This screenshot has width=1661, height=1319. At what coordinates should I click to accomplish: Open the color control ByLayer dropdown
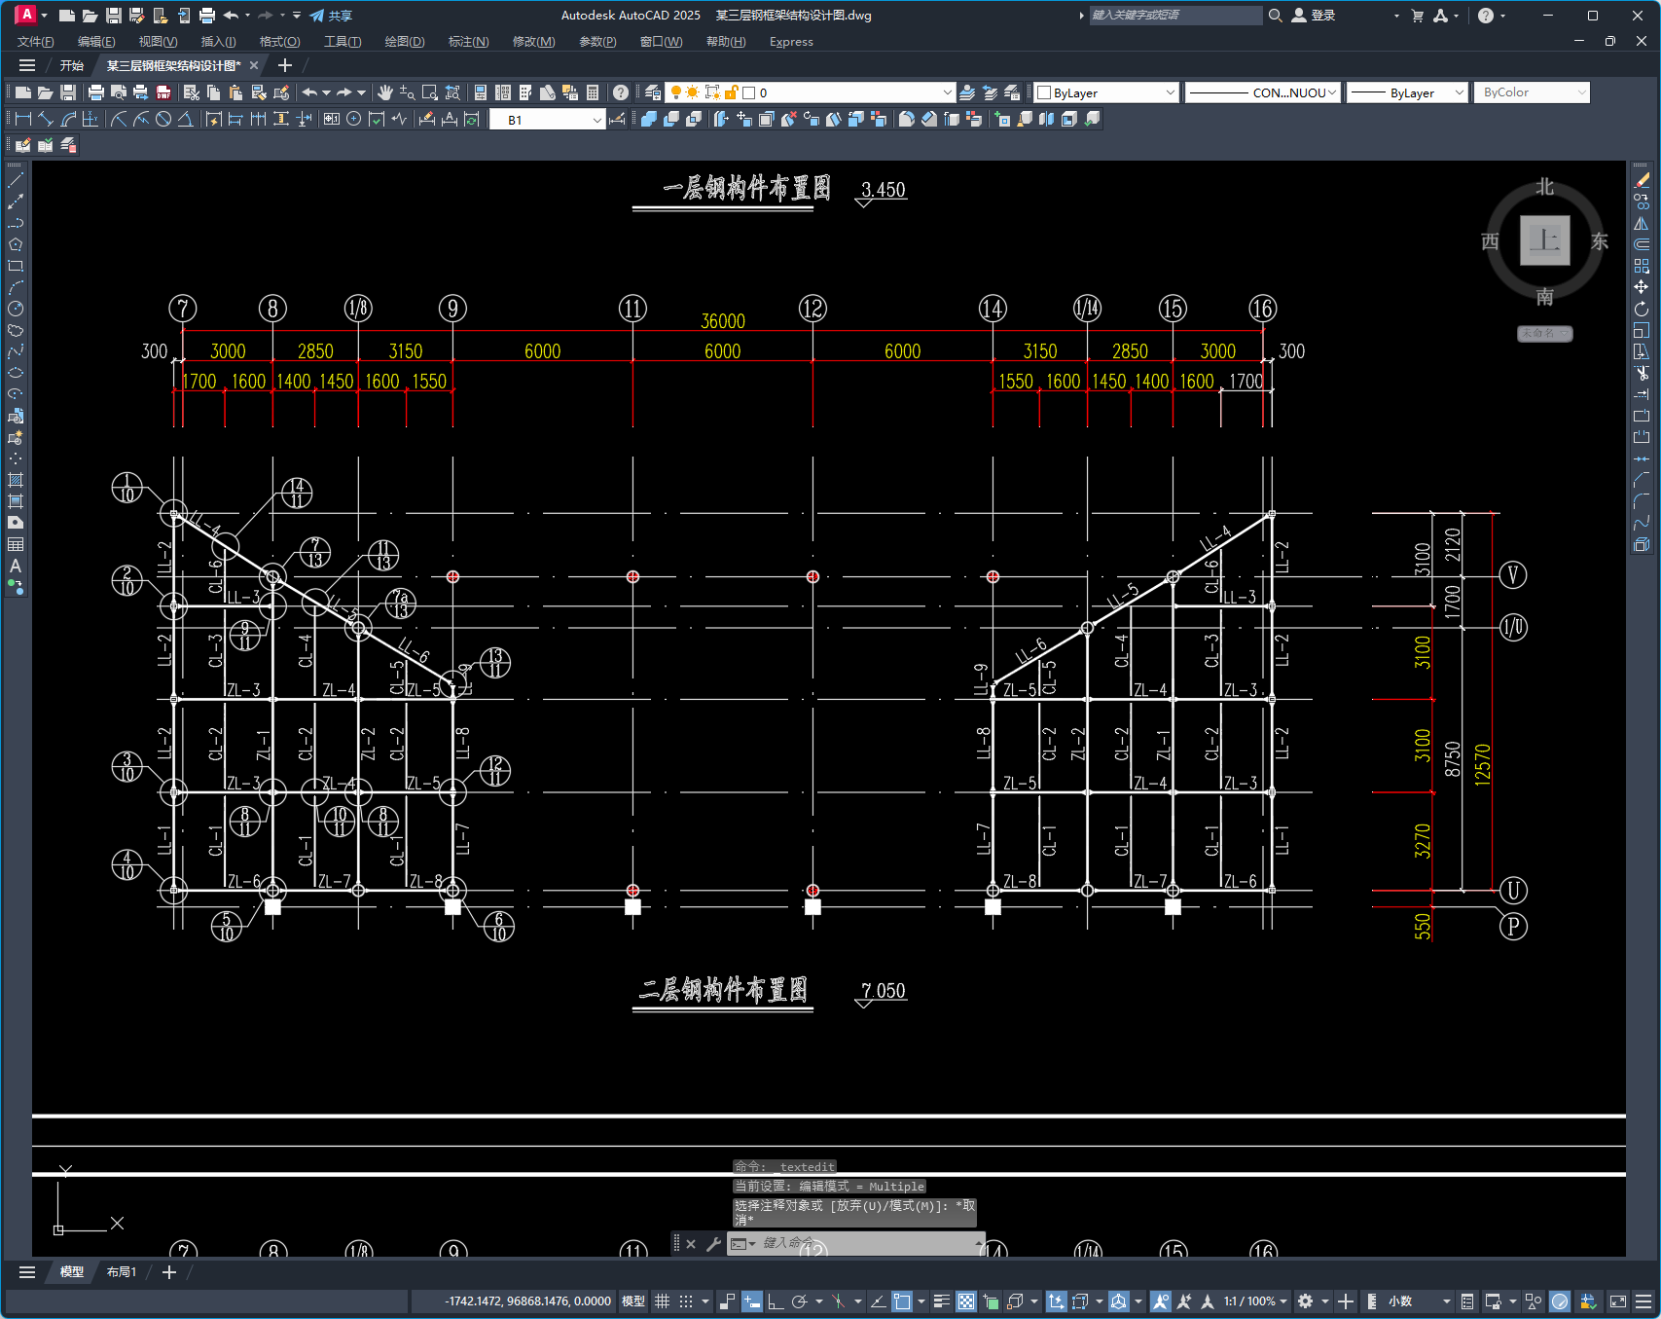click(1106, 92)
